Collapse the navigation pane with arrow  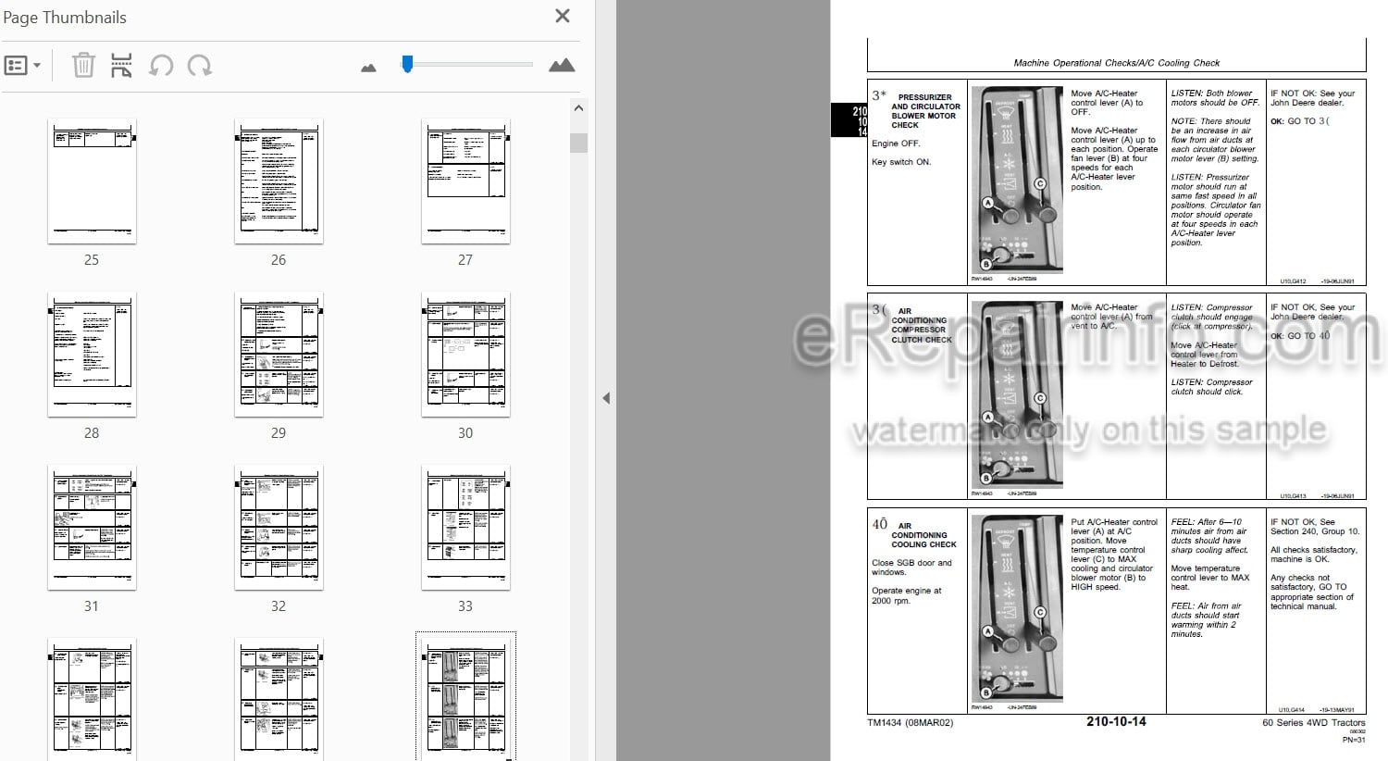pyautogui.click(x=606, y=398)
